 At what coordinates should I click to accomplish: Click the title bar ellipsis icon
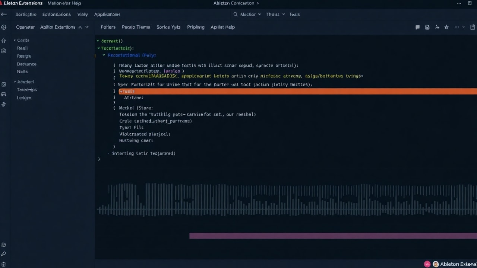pos(459,3)
